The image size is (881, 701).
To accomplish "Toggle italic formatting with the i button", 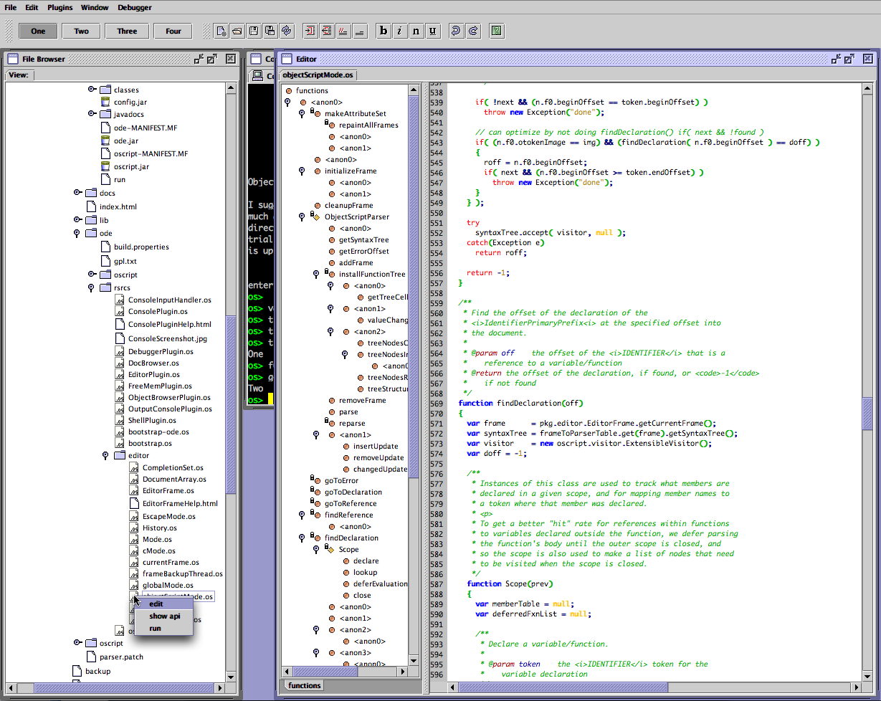I will tap(400, 31).
